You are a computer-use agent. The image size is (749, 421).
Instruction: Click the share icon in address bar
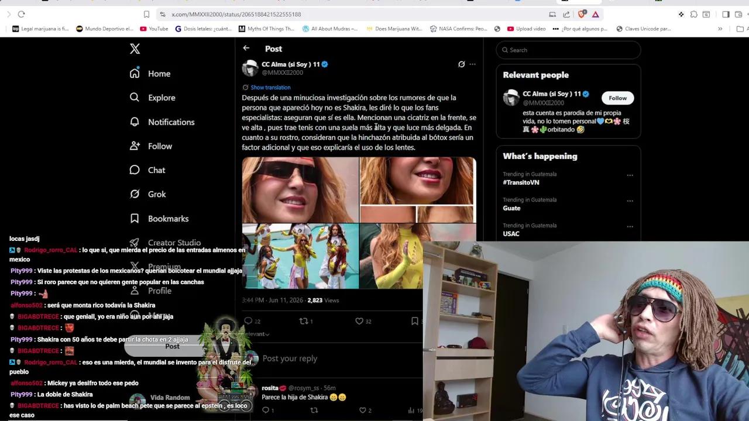point(566,14)
